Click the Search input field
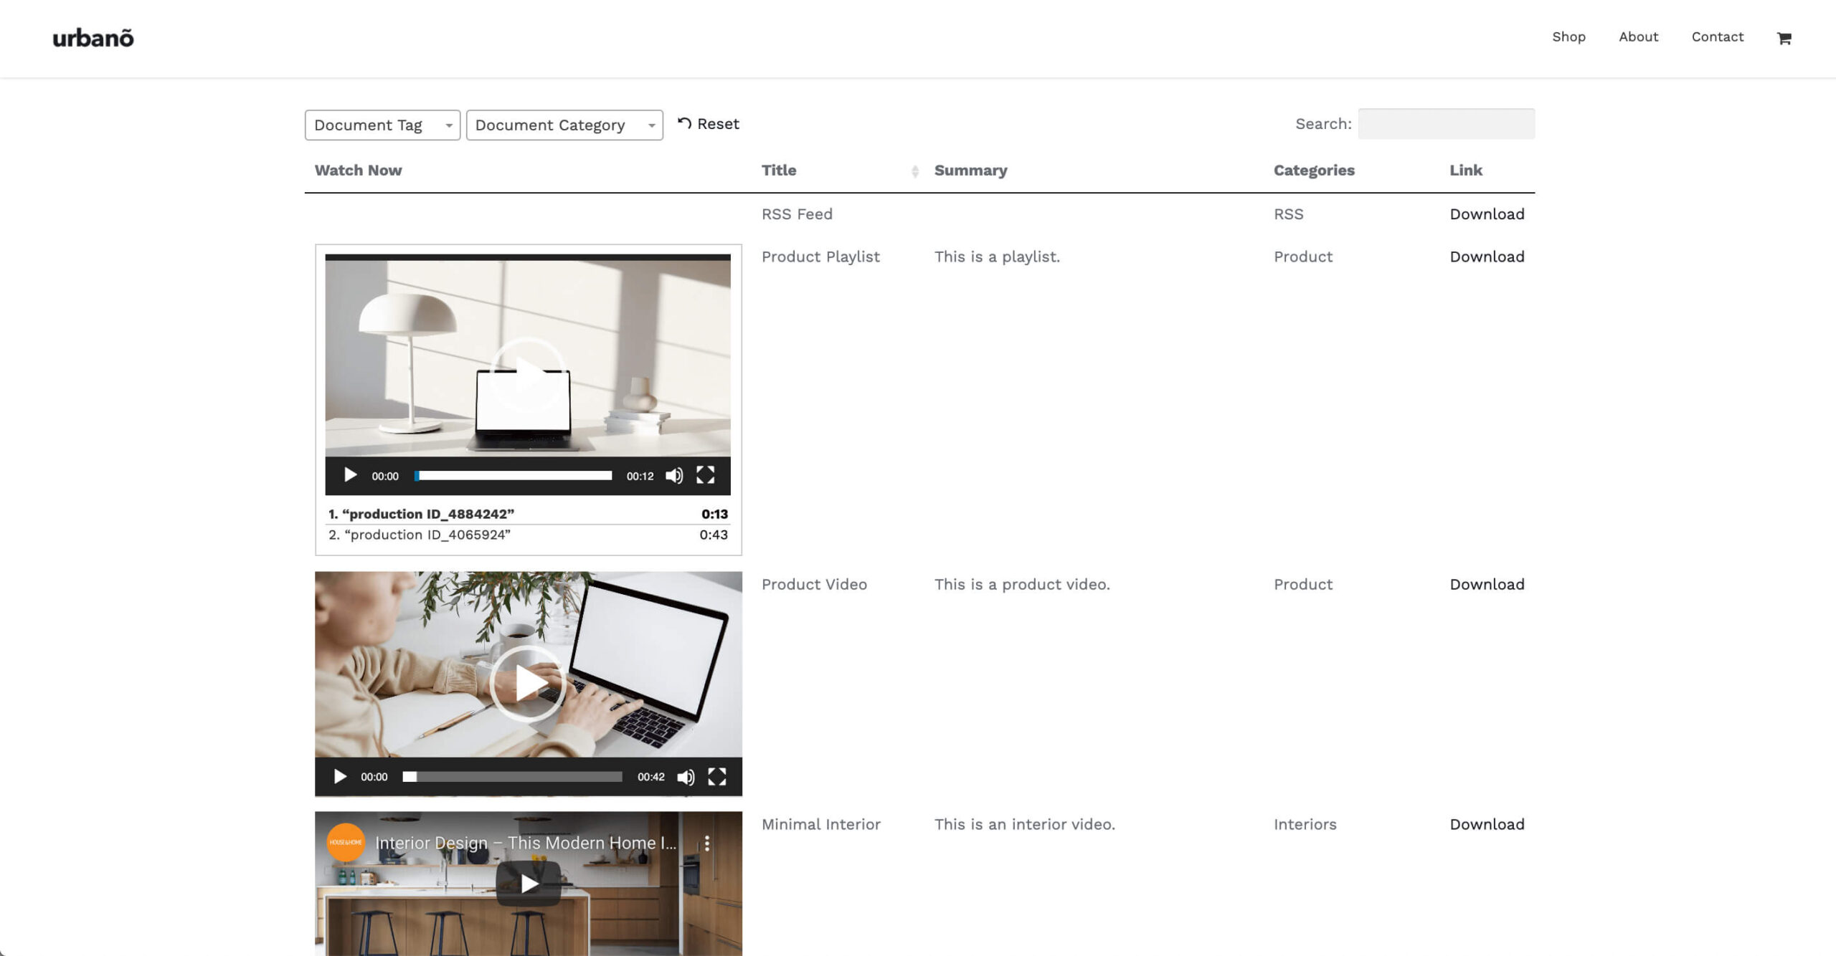The width and height of the screenshot is (1836, 956). (1446, 124)
